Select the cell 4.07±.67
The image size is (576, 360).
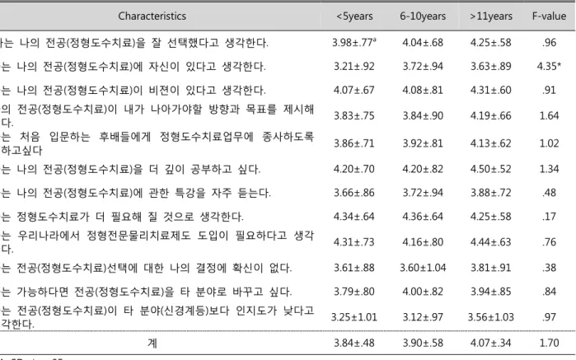(354, 91)
